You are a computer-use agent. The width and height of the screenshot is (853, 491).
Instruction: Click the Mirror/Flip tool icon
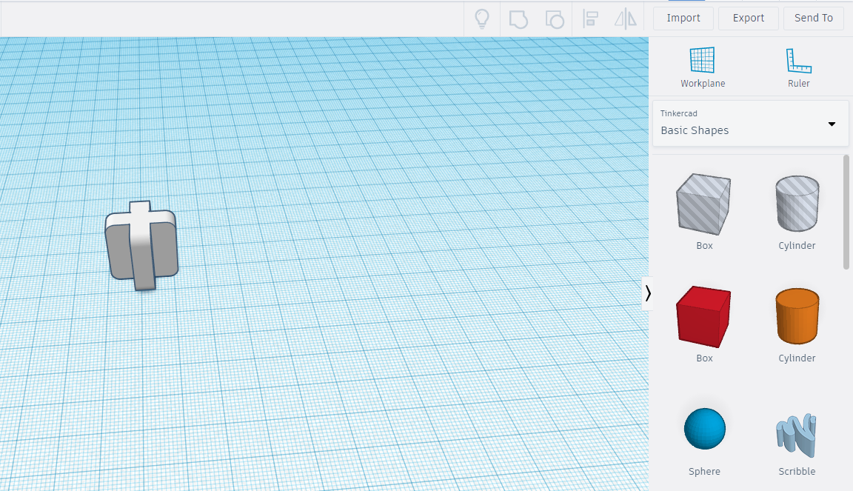(626, 19)
